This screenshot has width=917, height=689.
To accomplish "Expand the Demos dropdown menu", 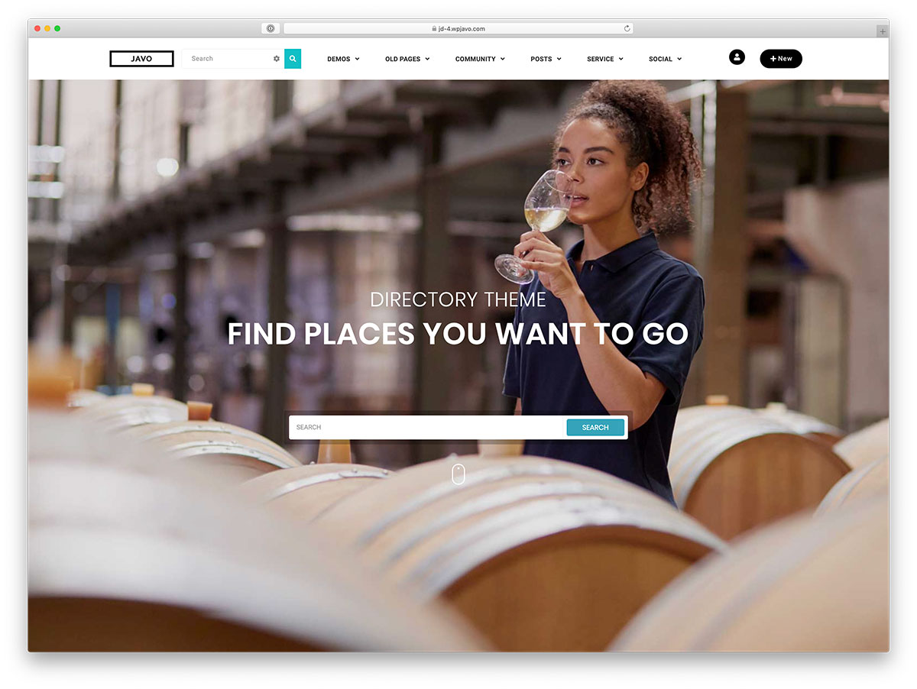I will coord(343,59).
